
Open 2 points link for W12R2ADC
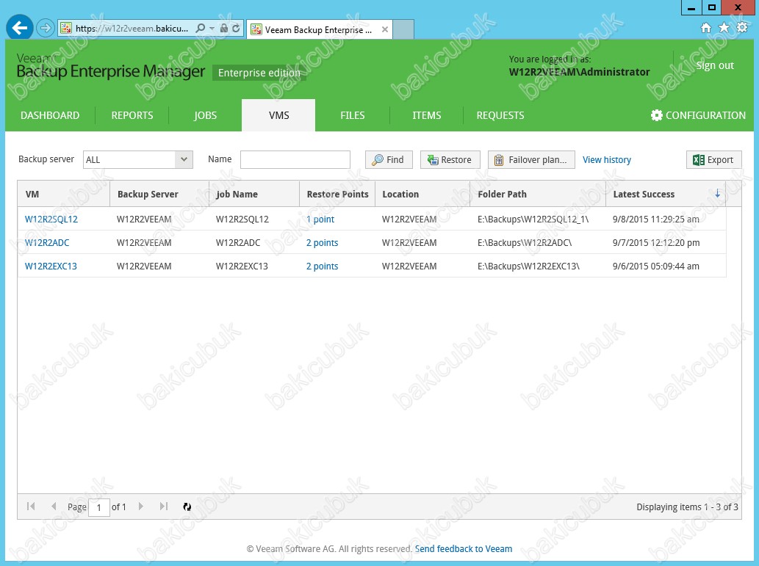[323, 242]
